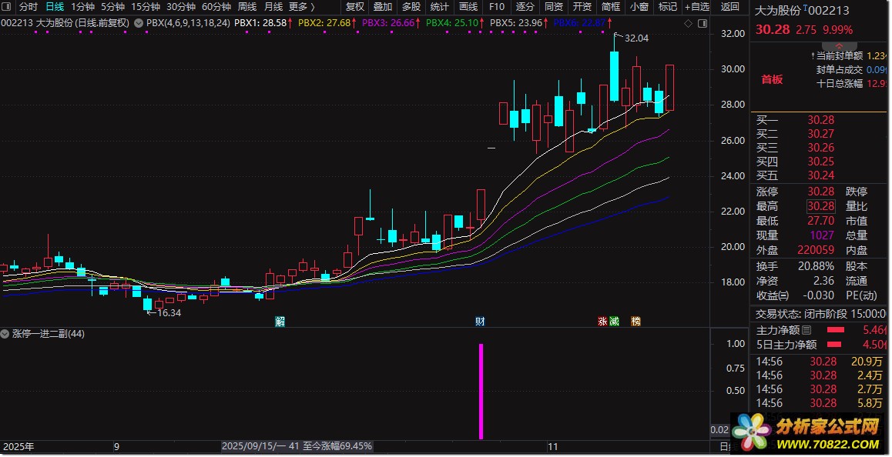Click the panel layout icon left of 分时

[x=7, y=7]
